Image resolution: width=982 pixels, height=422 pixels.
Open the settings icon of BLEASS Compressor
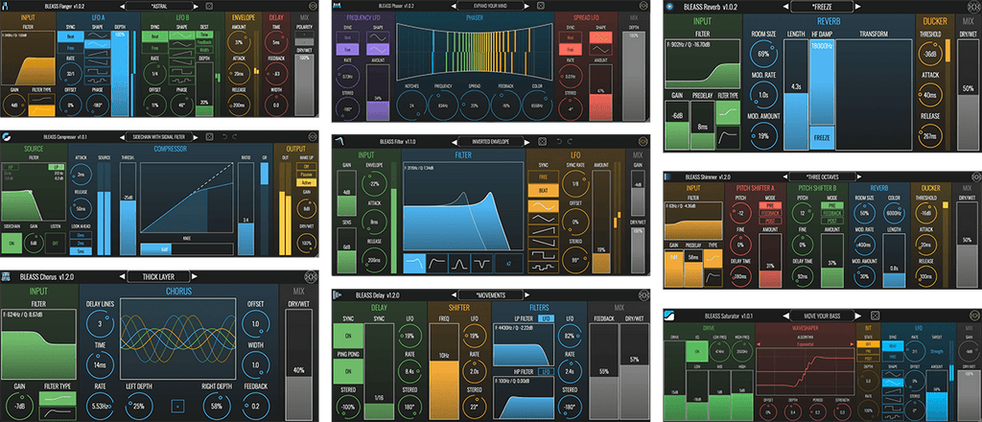(x=312, y=137)
